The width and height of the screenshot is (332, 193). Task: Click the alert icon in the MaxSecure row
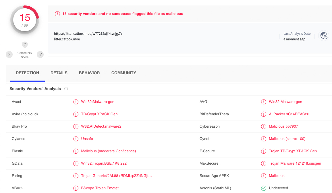[264, 163]
